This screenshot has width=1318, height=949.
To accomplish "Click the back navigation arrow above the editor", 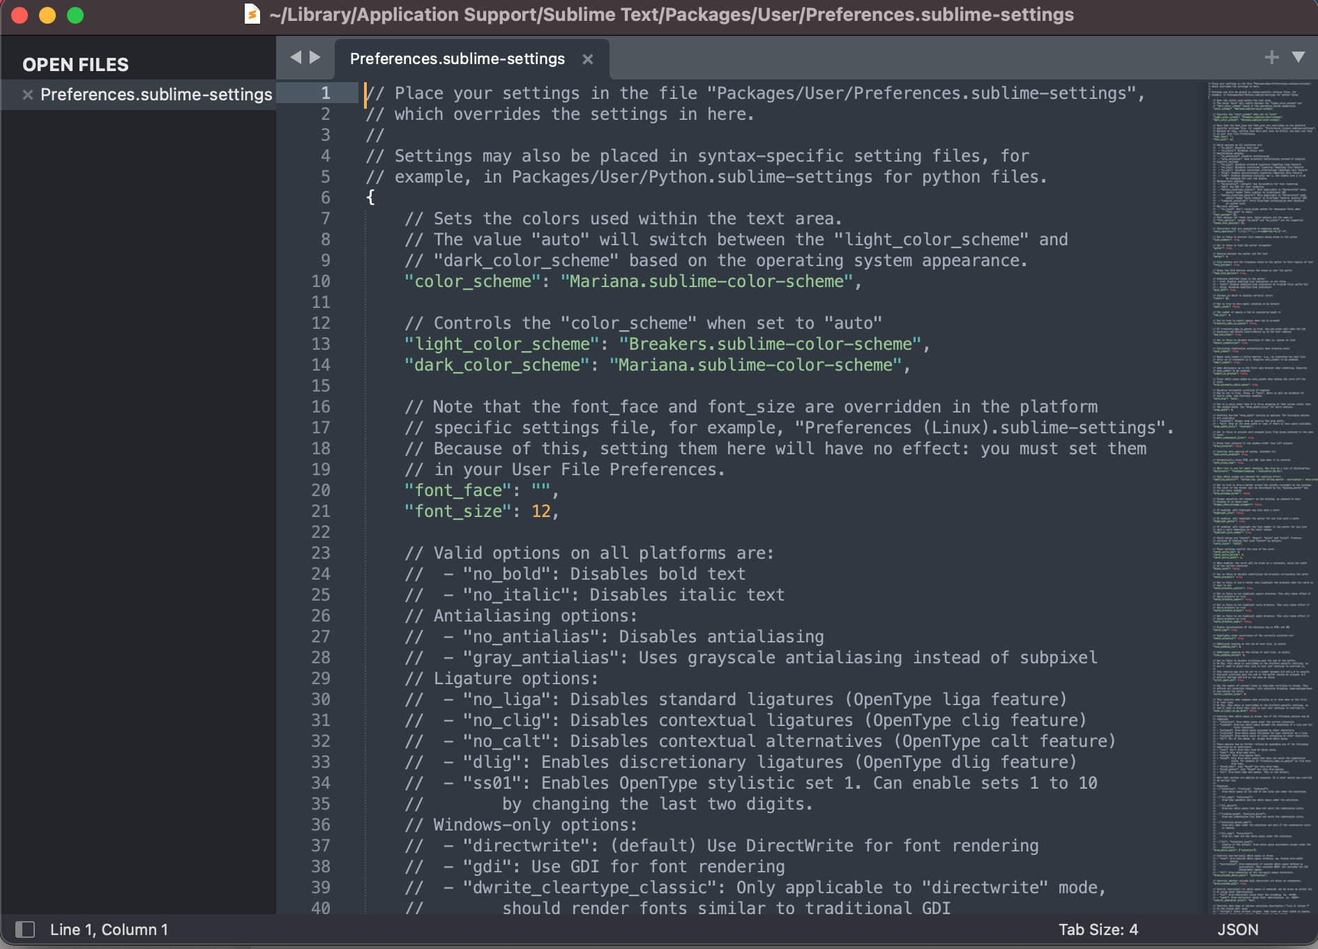I will (x=296, y=57).
